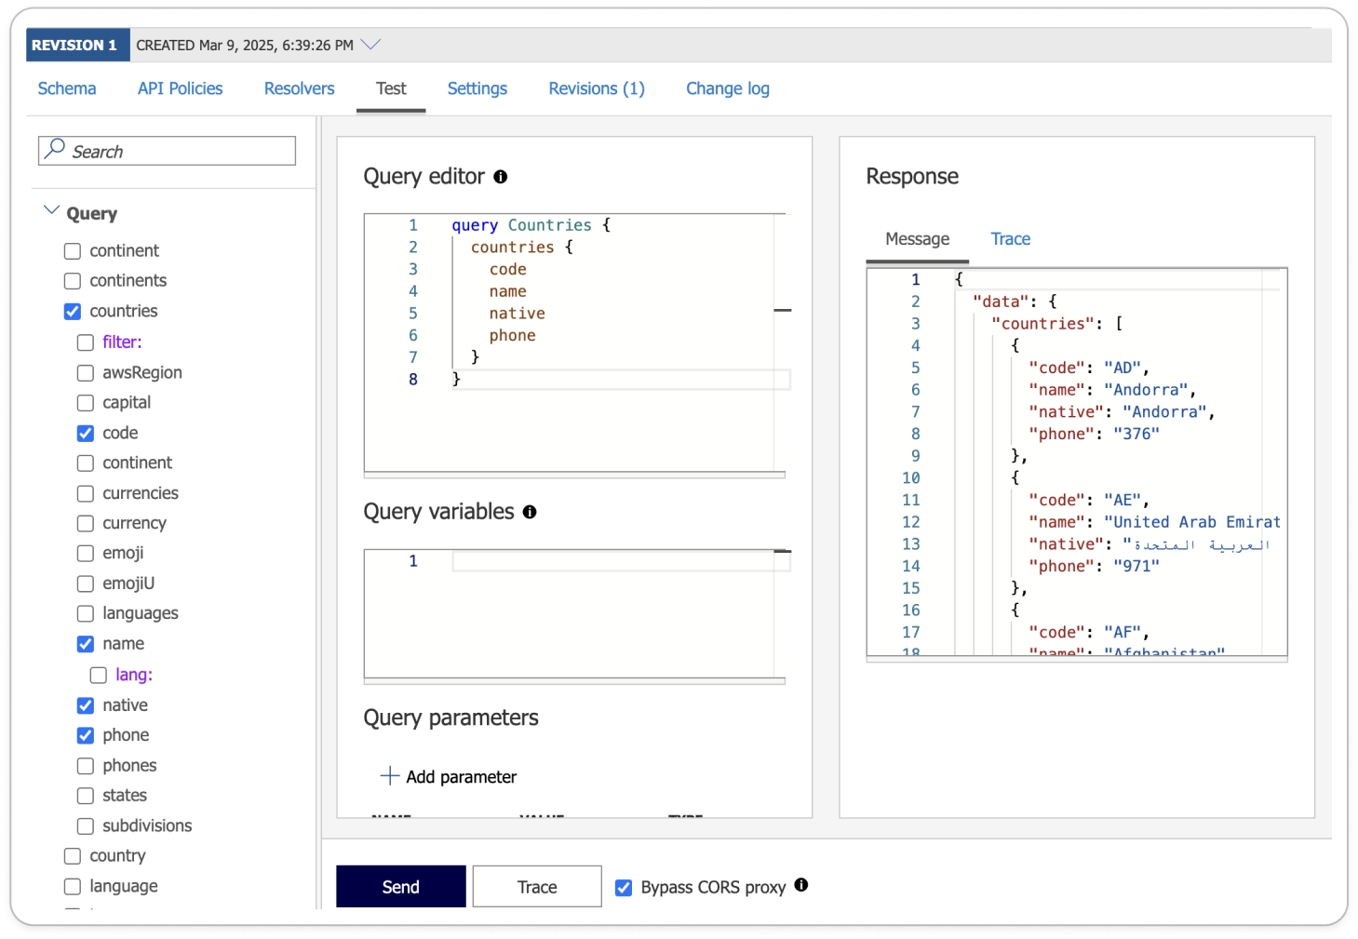Click the magnifier icon in Search box
1358x939 pixels.
point(56,149)
